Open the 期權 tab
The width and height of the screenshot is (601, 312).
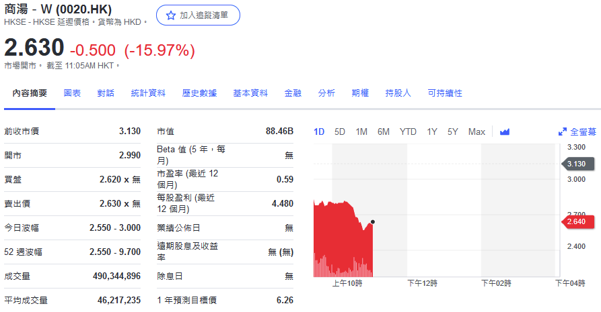point(360,93)
